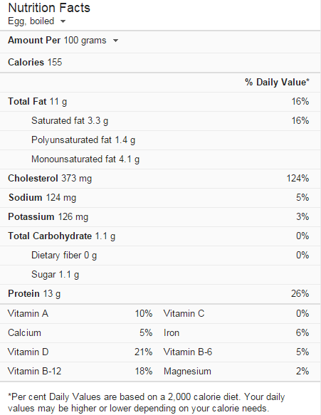
Task: Select the Calories 155 row
Action: [160, 63]
